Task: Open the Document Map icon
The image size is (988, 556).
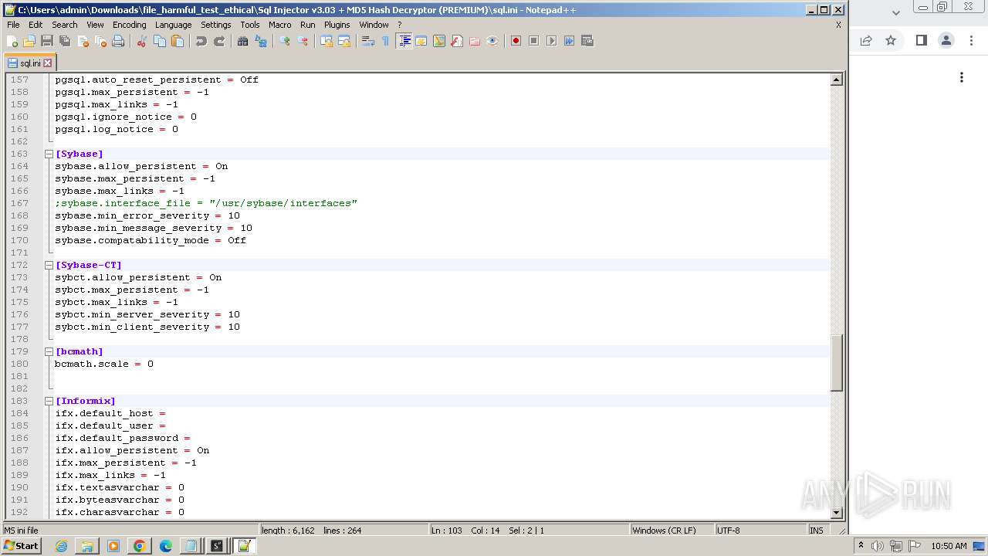Action: (439, 41)
